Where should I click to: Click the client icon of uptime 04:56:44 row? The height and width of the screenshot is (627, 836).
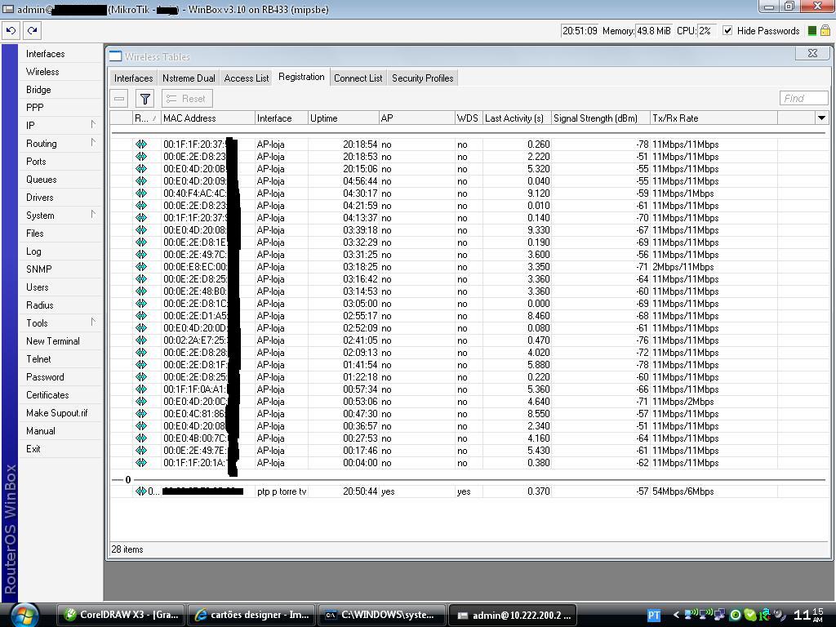pos(140,180)
